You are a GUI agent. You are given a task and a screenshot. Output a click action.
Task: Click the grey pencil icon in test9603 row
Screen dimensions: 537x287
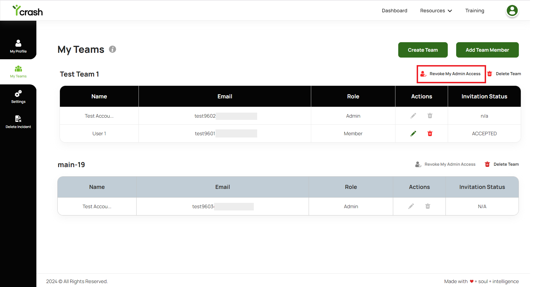(x=411, y=206)
